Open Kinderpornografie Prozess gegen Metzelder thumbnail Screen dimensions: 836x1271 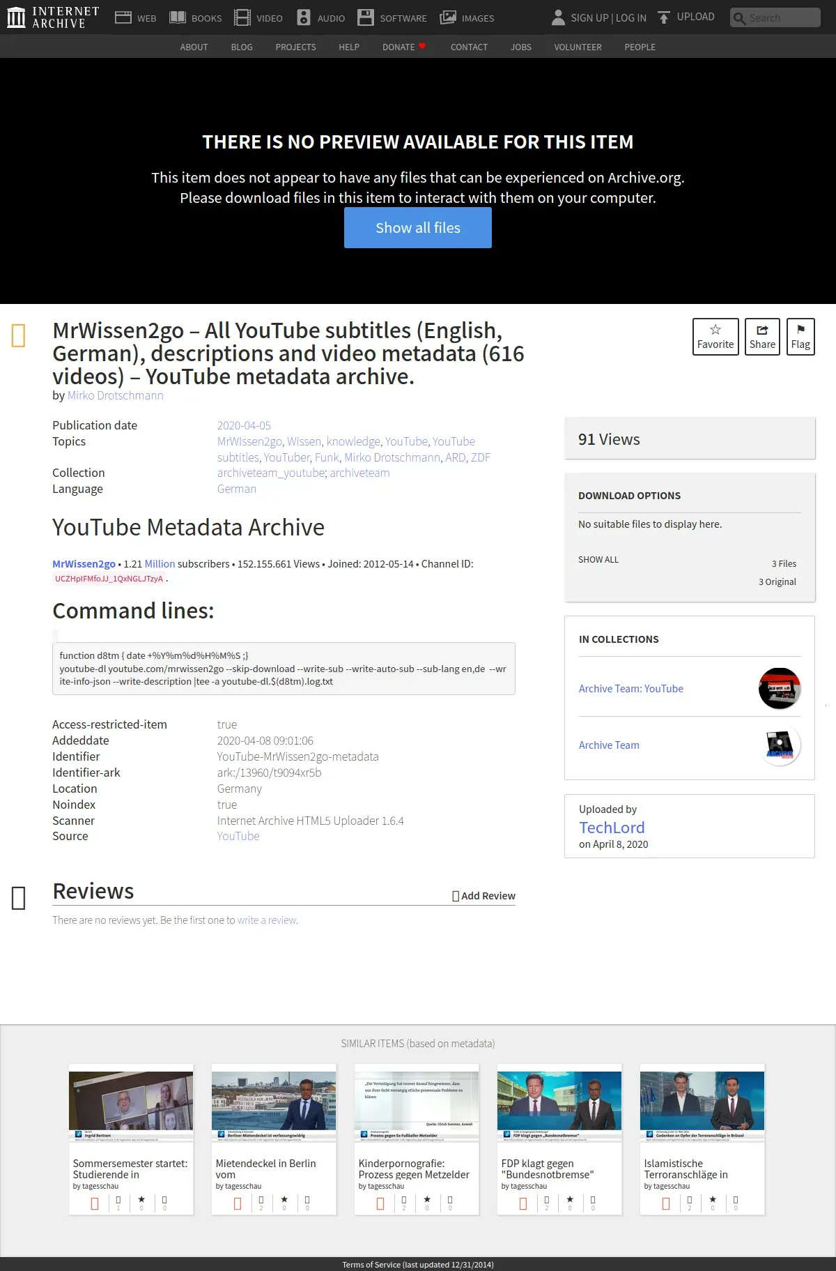tap(417, 1106)
